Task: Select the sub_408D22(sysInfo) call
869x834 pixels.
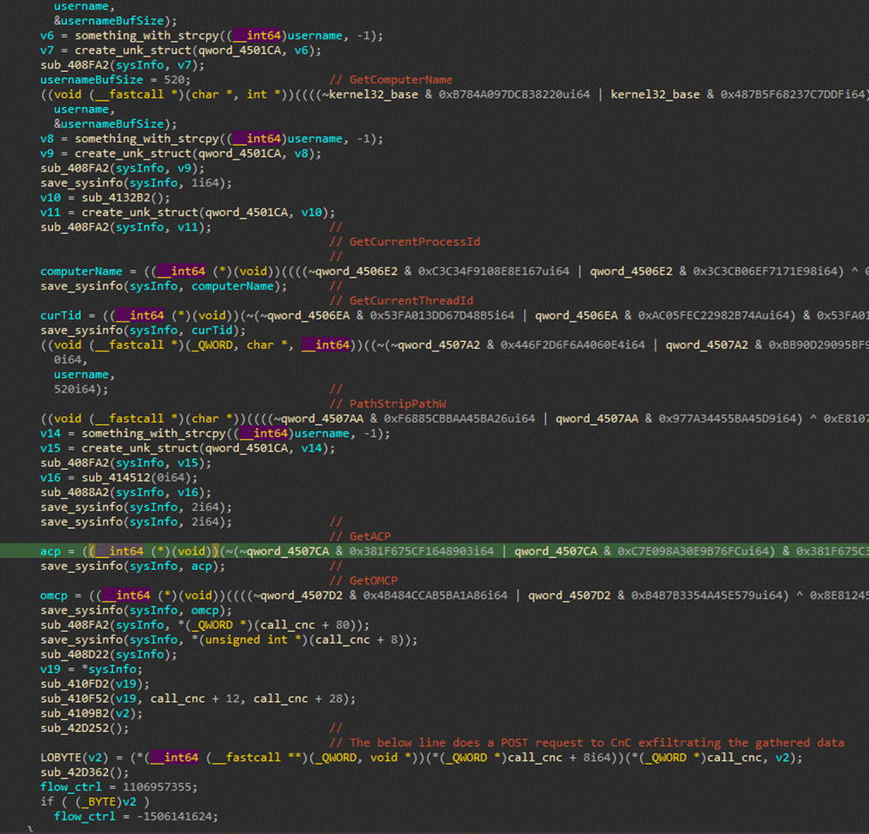Action: (x=109, y=655)
